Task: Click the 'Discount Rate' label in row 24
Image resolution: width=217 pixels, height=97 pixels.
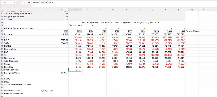Action: pos(75,25)
